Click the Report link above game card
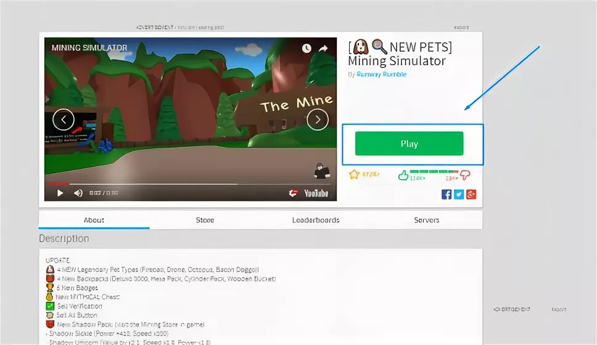Viewport: 597px width, 345px height. 461,27
